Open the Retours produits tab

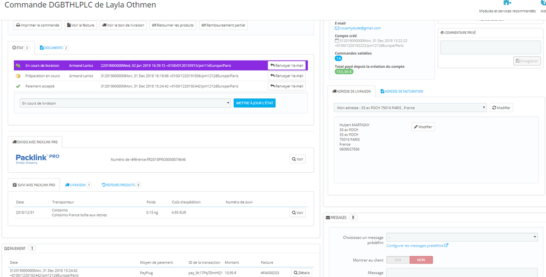pyautogui.click(x=122, y=185)
